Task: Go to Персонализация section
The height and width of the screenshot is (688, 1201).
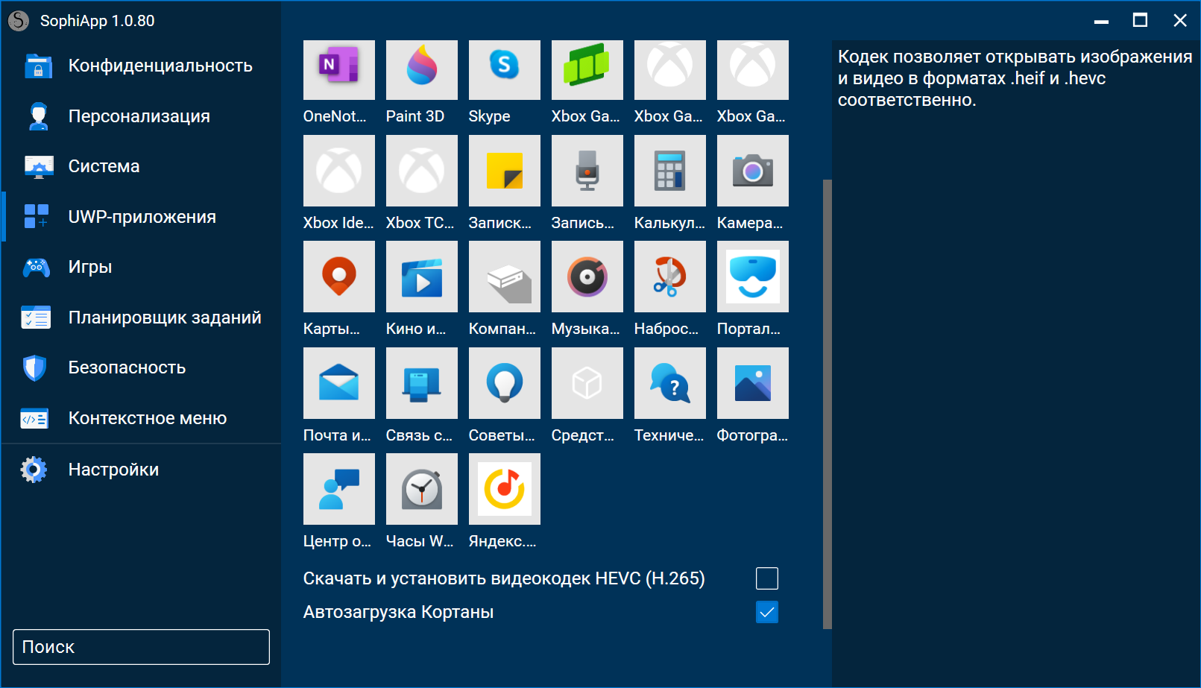Action: (x=141, y=116)
